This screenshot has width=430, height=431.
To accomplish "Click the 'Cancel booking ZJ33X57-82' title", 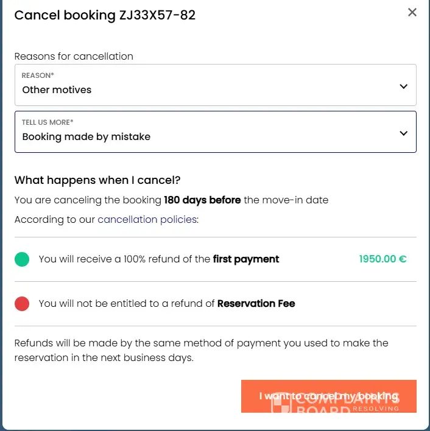I will (105, 15).
